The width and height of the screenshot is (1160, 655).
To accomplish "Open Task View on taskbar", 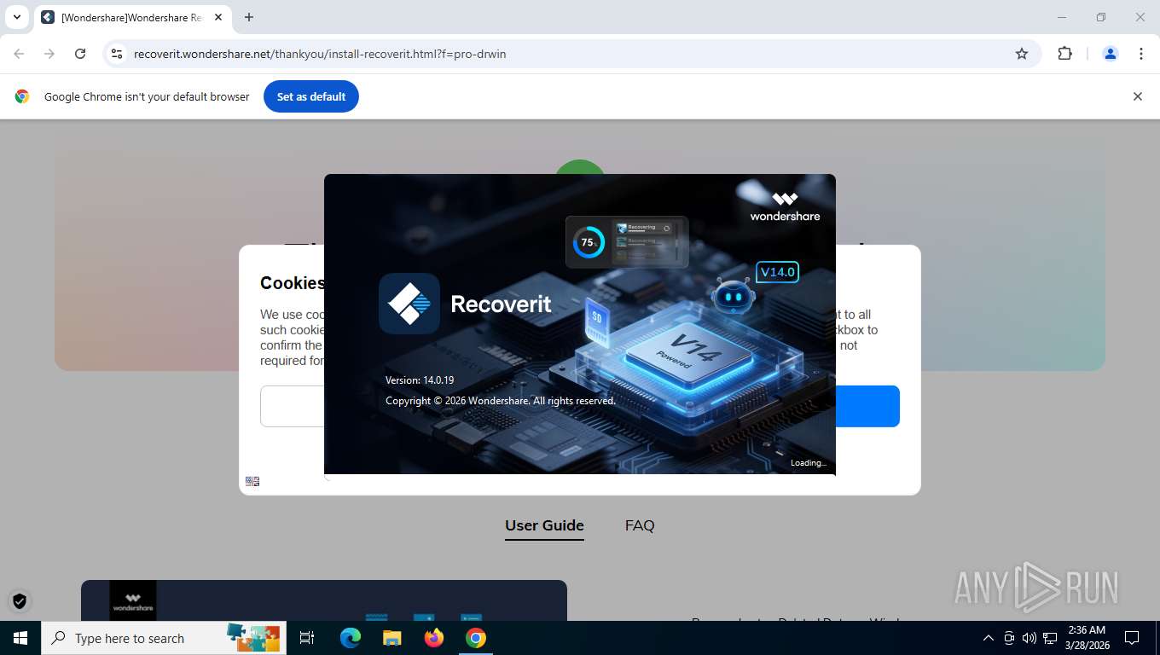I will [307, 638].
